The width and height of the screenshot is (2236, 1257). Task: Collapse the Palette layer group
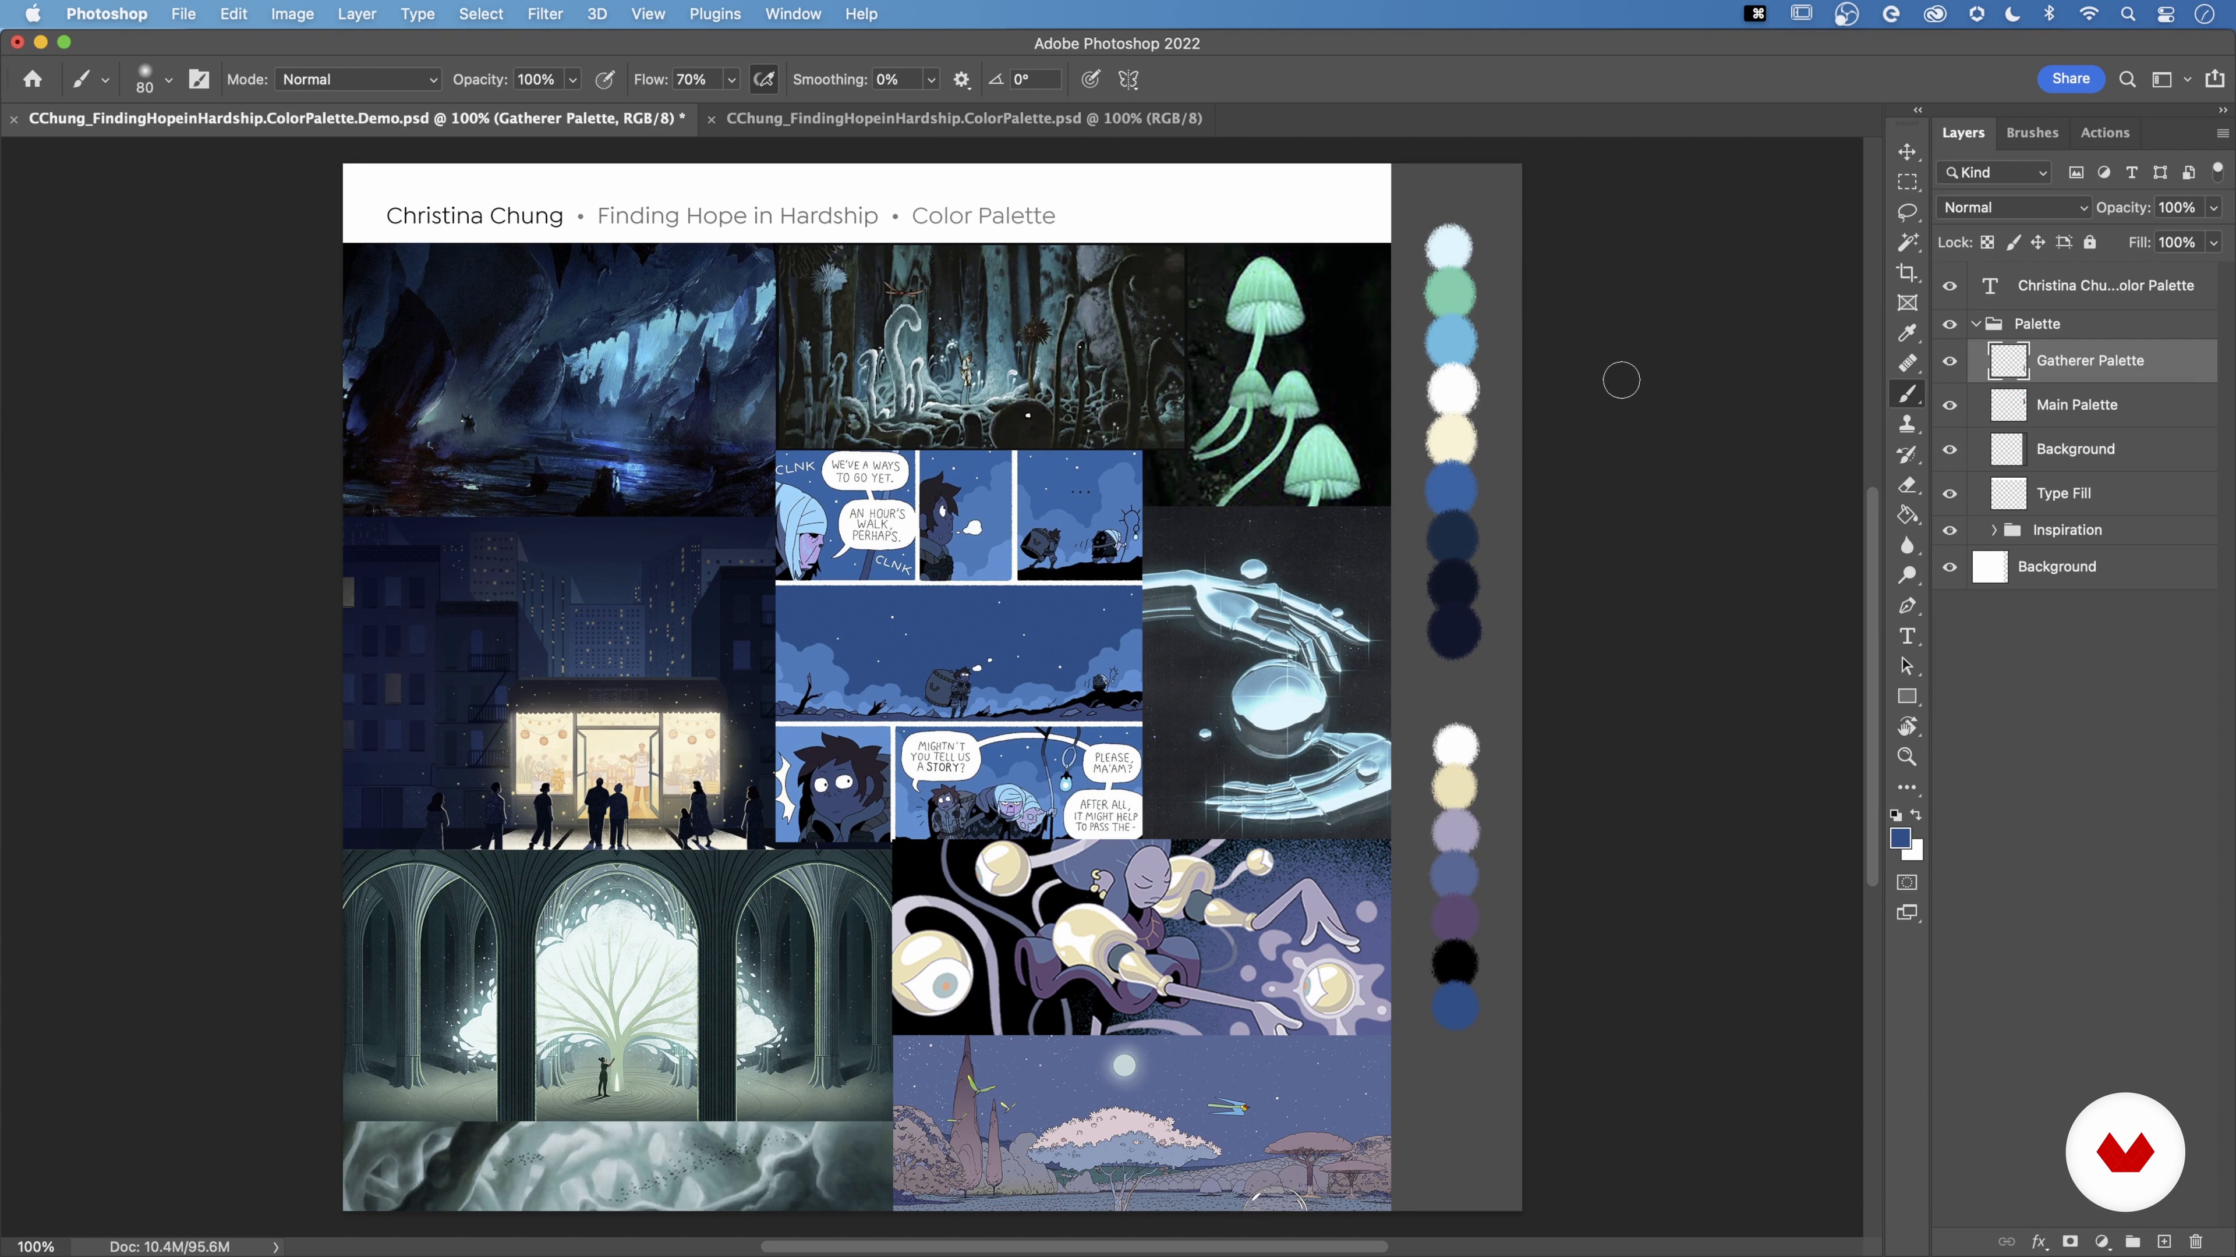coord(1976,324)
